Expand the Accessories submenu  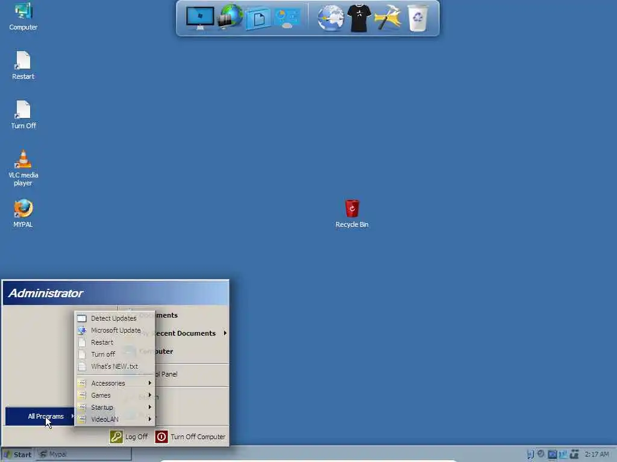(x=115, y=383)
